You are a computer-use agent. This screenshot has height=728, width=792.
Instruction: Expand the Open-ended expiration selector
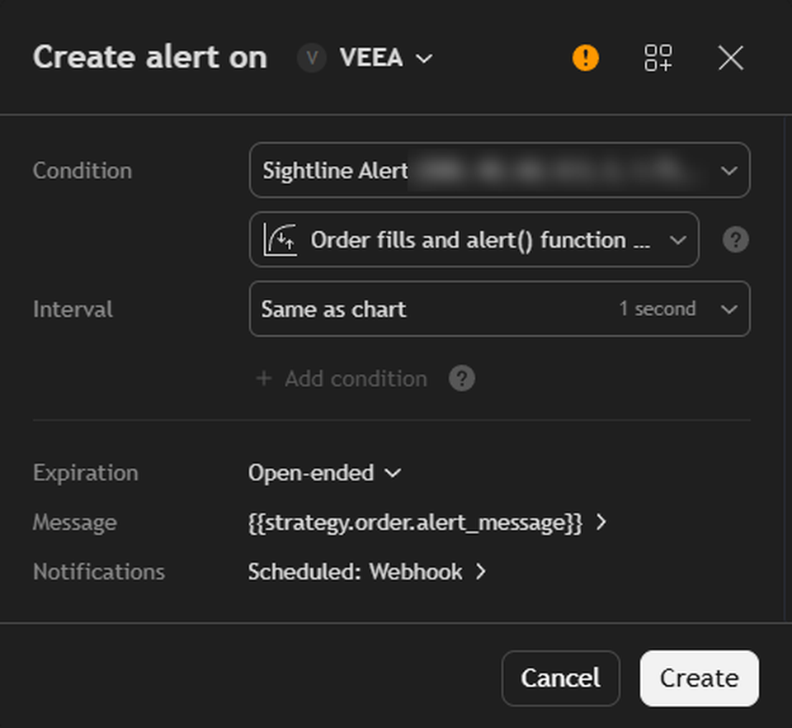tap(324, 473)
